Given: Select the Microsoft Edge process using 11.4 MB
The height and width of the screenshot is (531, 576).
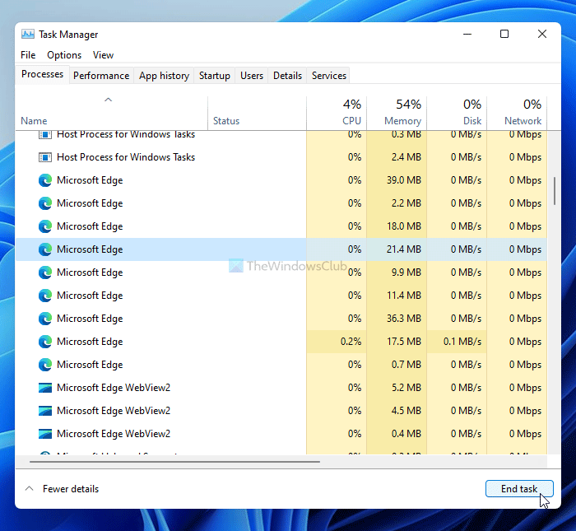Looking at the screenshot, I should pos(281,296).
